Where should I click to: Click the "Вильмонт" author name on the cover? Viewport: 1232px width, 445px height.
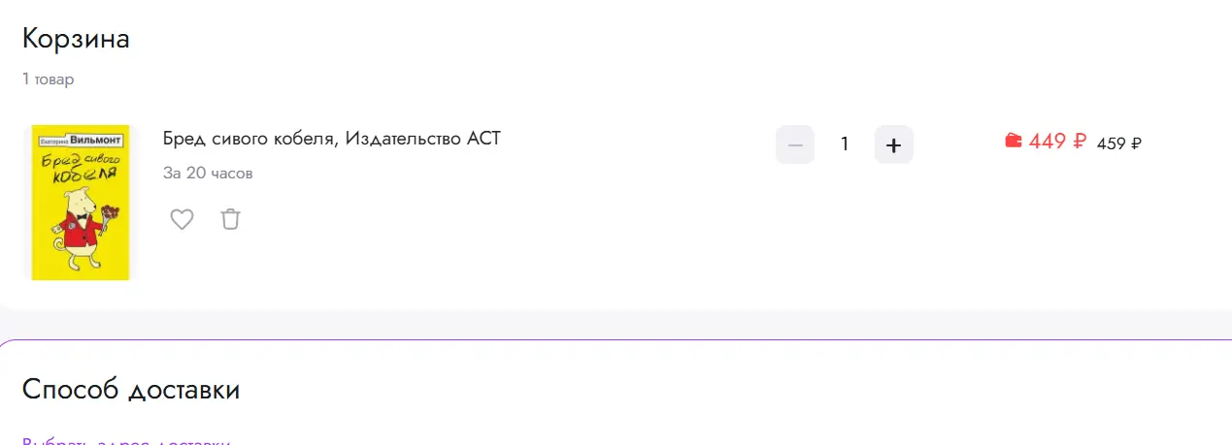105,140
